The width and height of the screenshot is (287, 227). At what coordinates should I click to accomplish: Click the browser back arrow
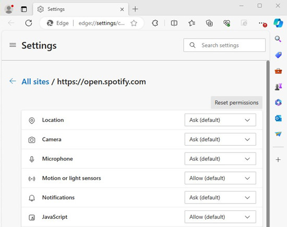[x=11, y=23]
